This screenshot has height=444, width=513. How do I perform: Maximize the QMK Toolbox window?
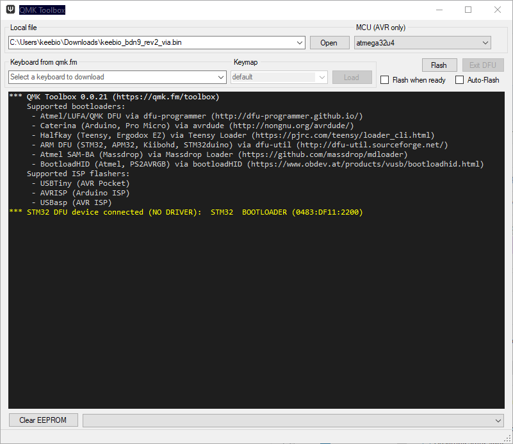[x=468, y=10]
